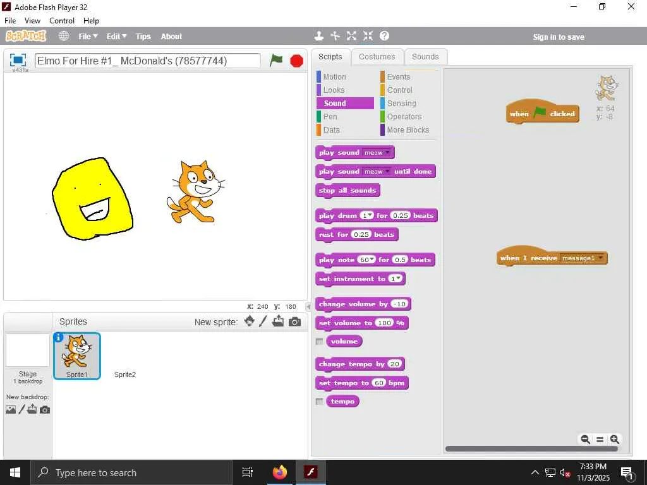This screenshot has height=485, width=647.
Task: Select the Scripts tab
Action: 330,57
